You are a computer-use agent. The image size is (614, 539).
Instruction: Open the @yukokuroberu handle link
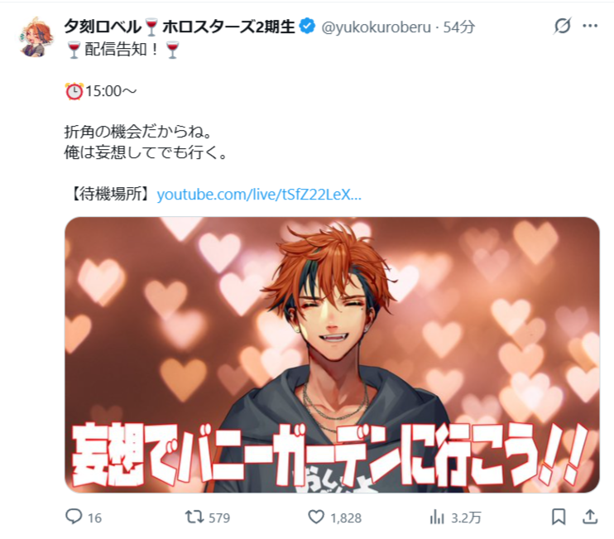coord(376,27)
